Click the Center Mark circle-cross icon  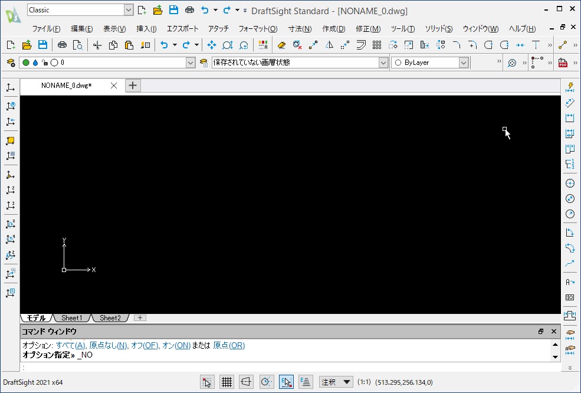pos(570,183)
